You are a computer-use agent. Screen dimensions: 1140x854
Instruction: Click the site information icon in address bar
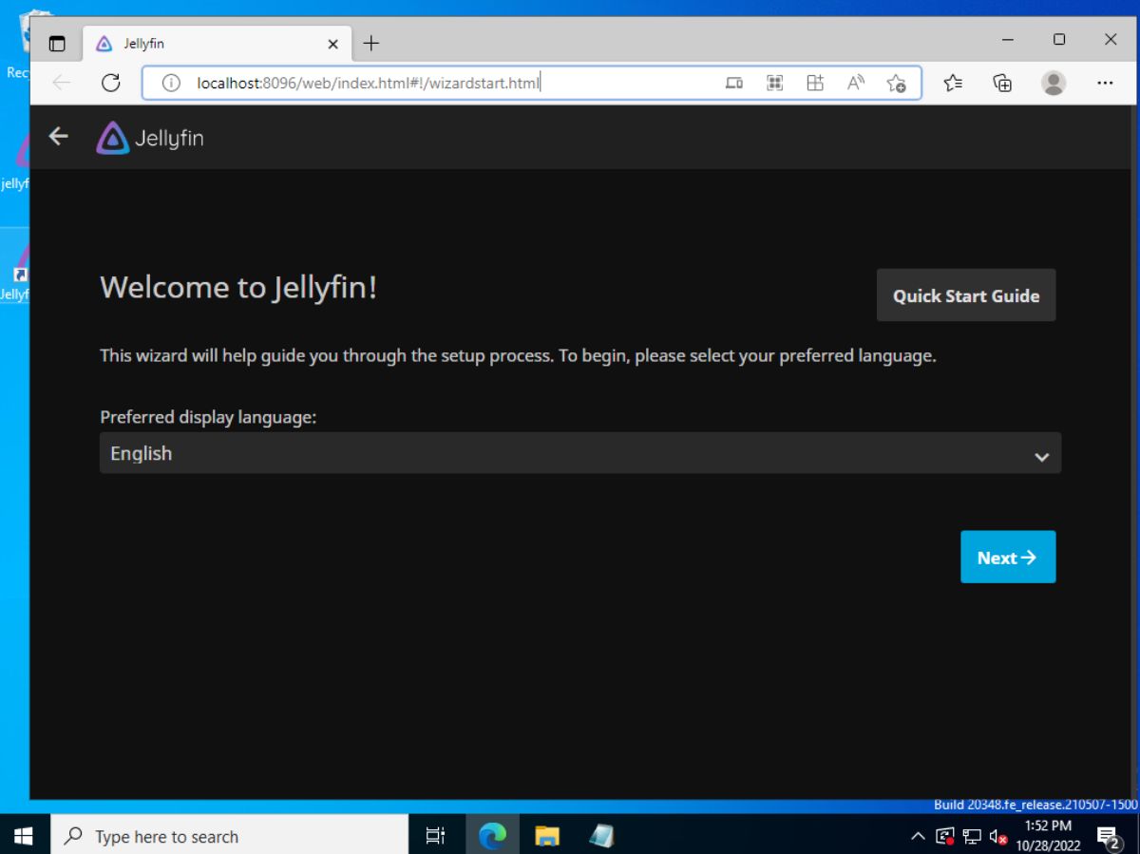[171, 84]
